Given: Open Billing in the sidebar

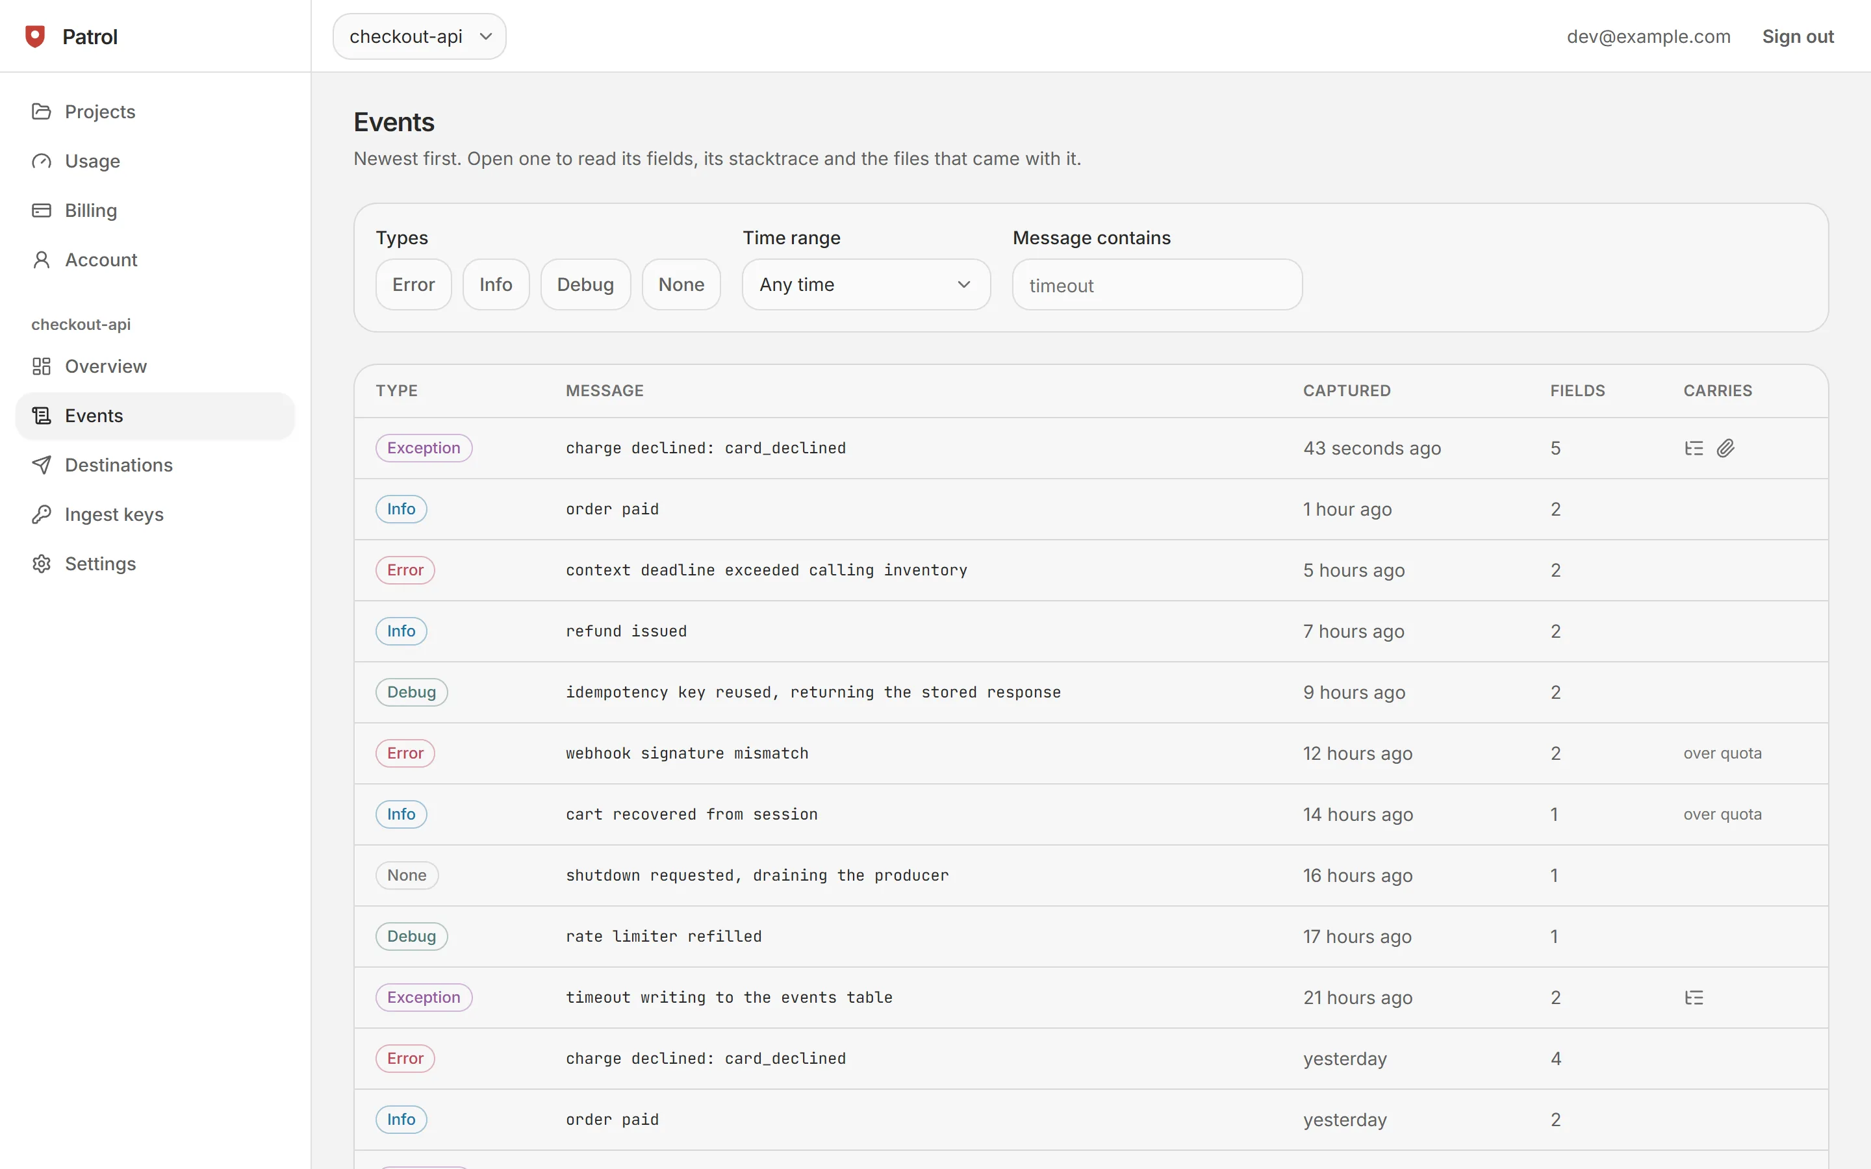Looking at the screenshot, I should pos(155,210).
